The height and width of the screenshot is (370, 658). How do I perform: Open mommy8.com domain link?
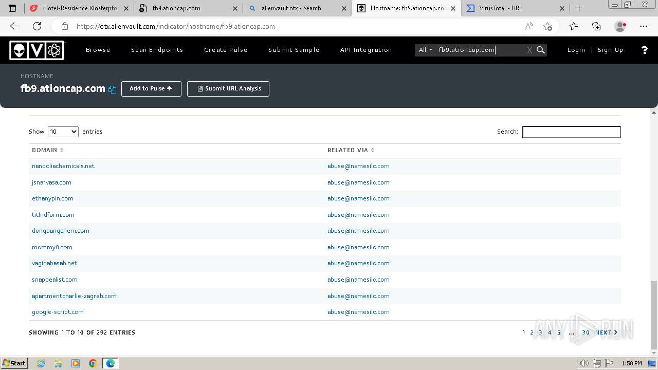point(52,247)
